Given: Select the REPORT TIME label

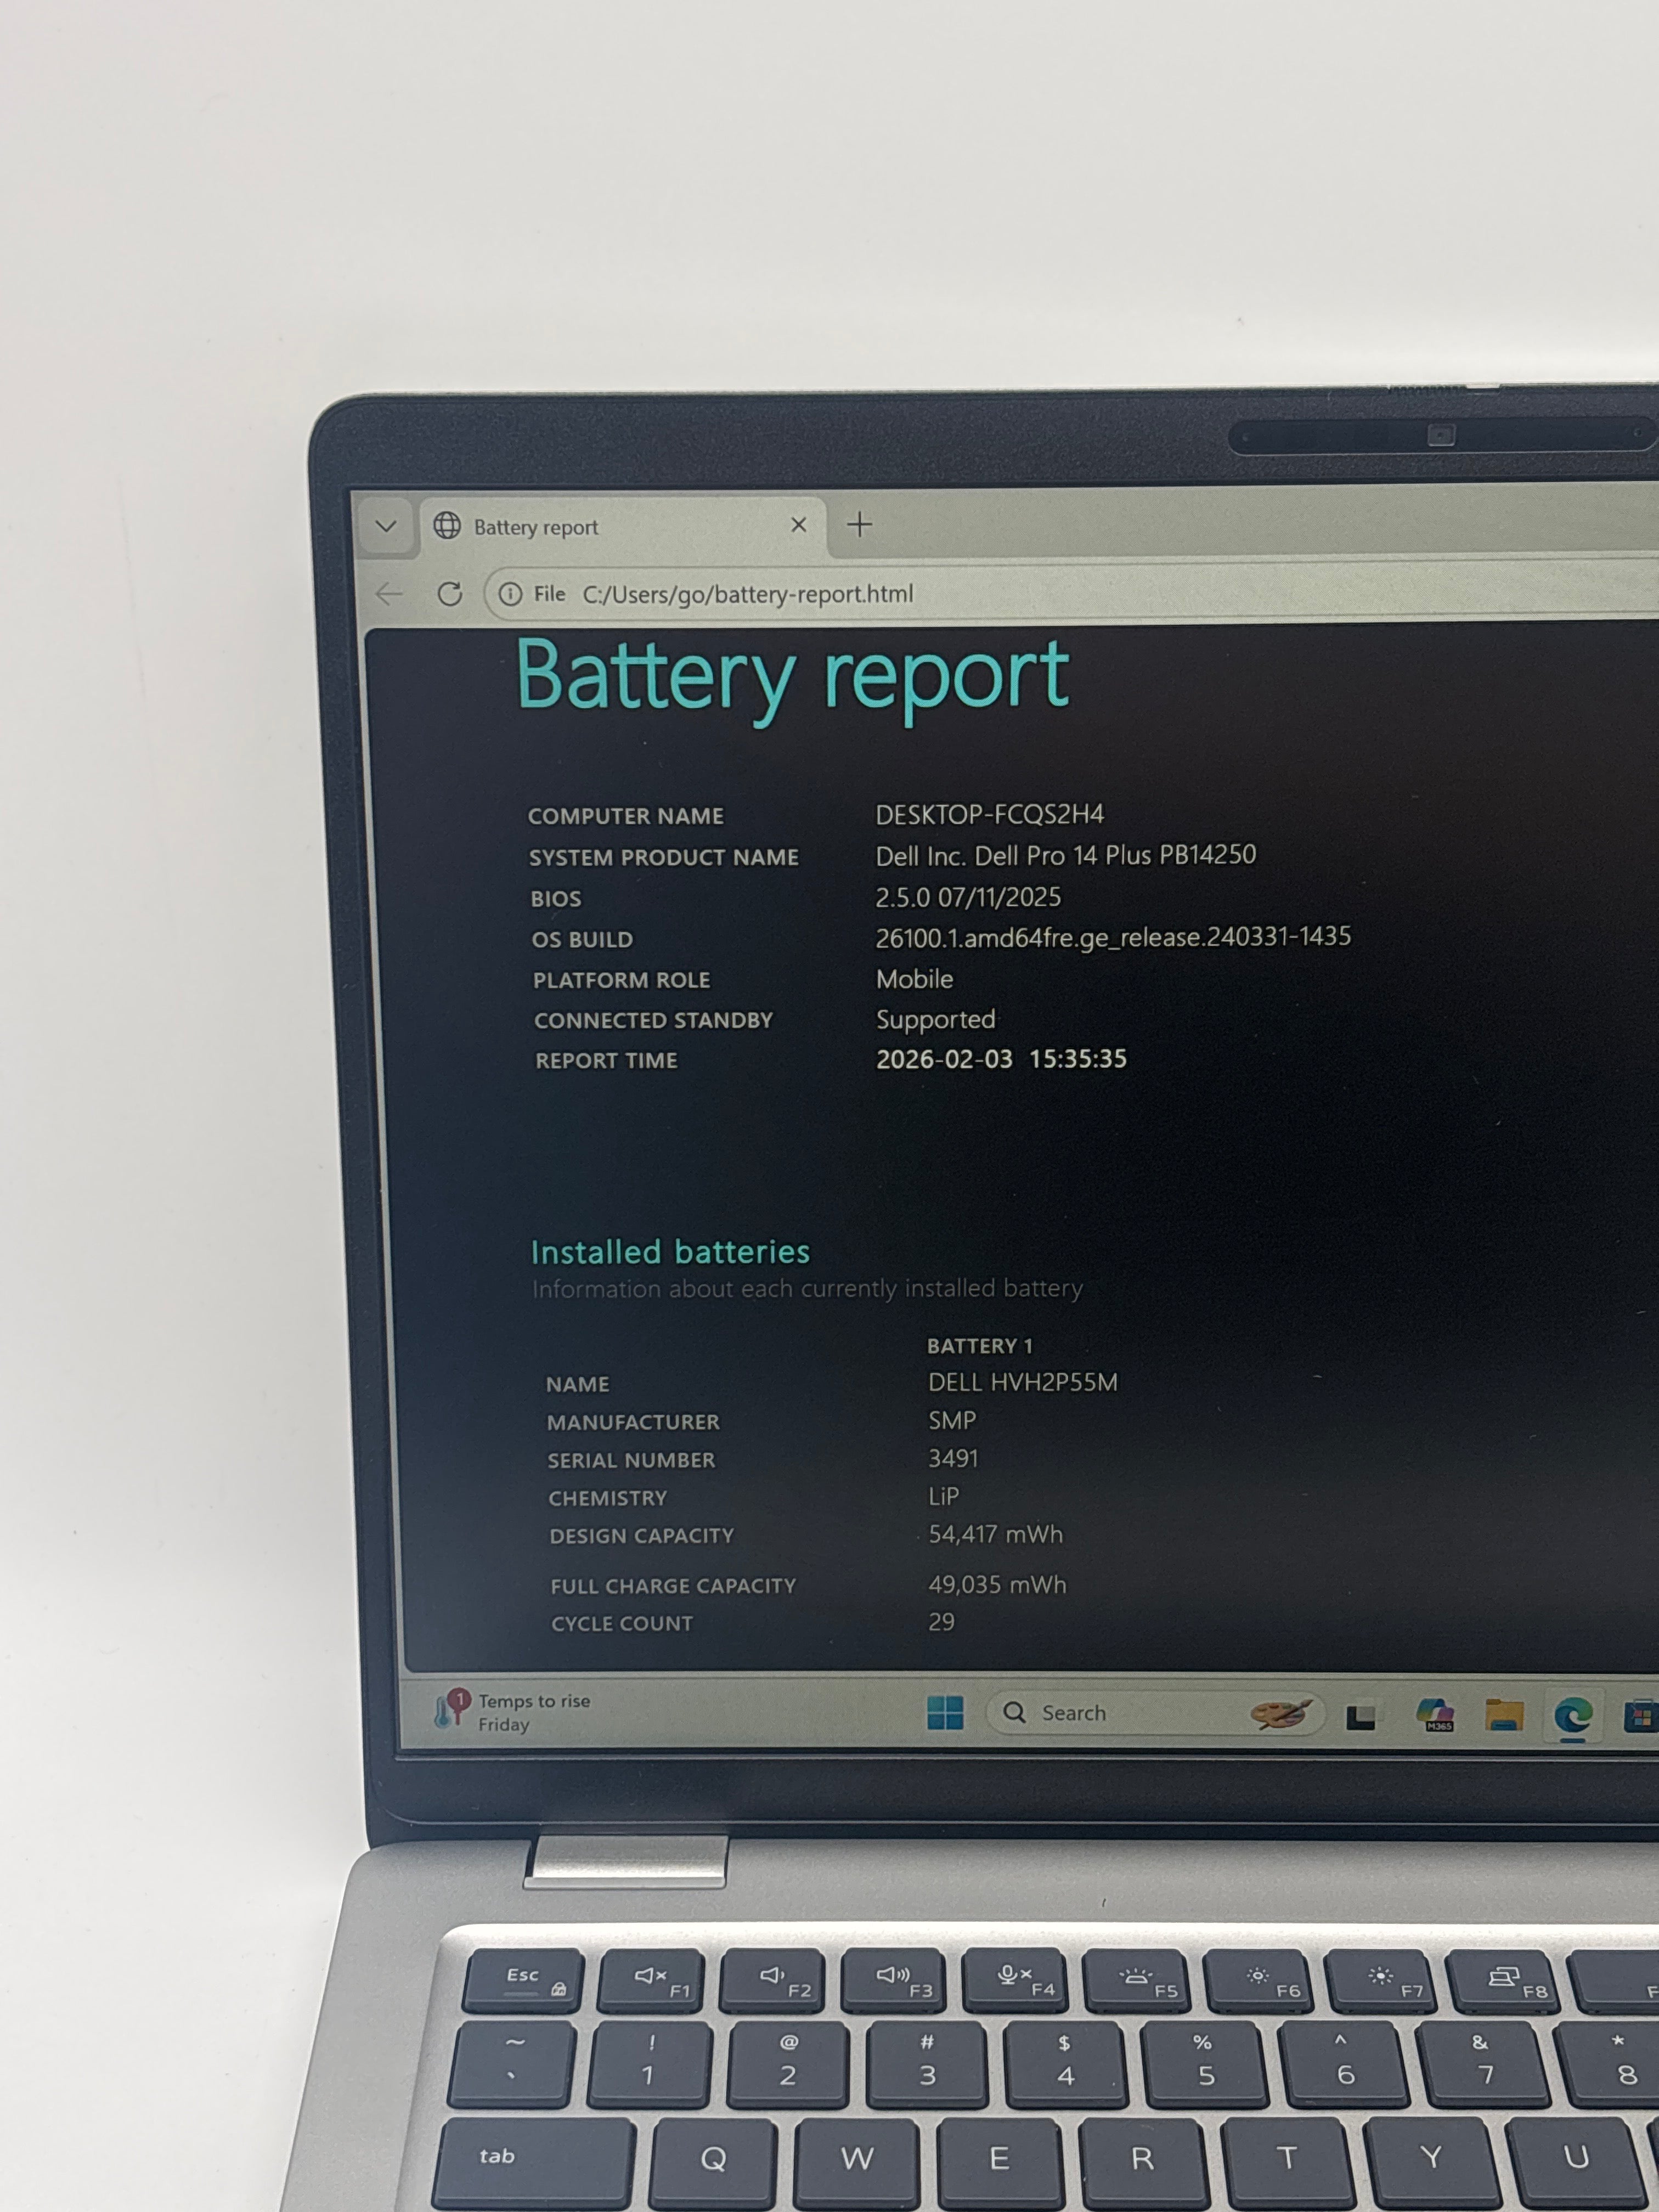Looking at the screenshot, I should click(606, 1060).
